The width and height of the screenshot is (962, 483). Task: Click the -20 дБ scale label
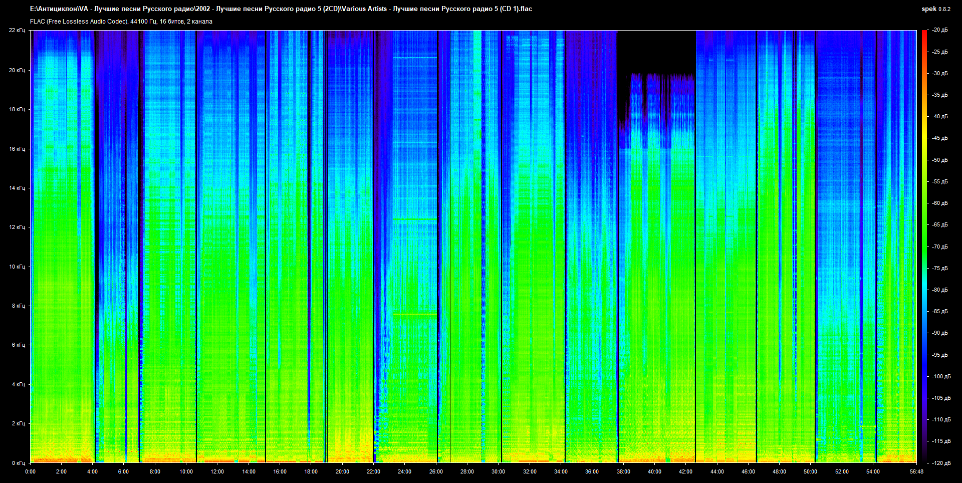point(939,30)
